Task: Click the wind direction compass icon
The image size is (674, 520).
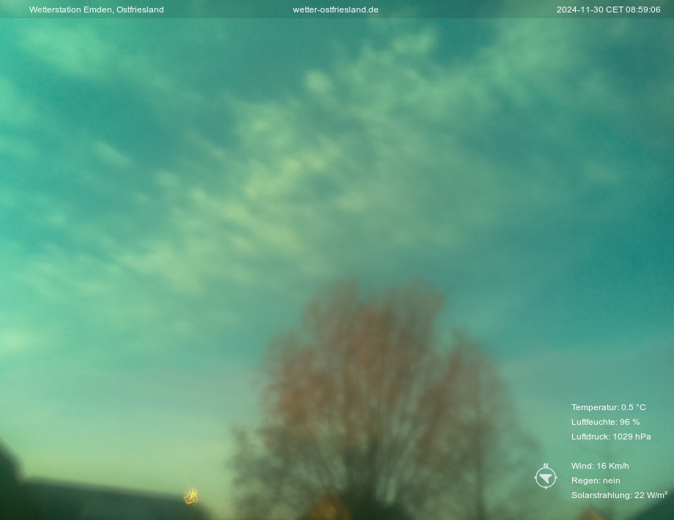Action: pyautogui.click(x=546, y=476)
